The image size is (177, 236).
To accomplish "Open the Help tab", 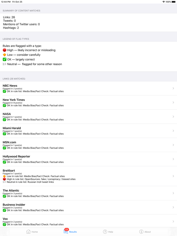I will point(108,232).
